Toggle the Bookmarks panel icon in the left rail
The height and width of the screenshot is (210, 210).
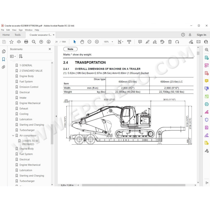4,59
